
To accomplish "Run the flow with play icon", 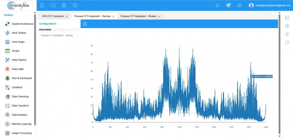I will coord(217,5).
